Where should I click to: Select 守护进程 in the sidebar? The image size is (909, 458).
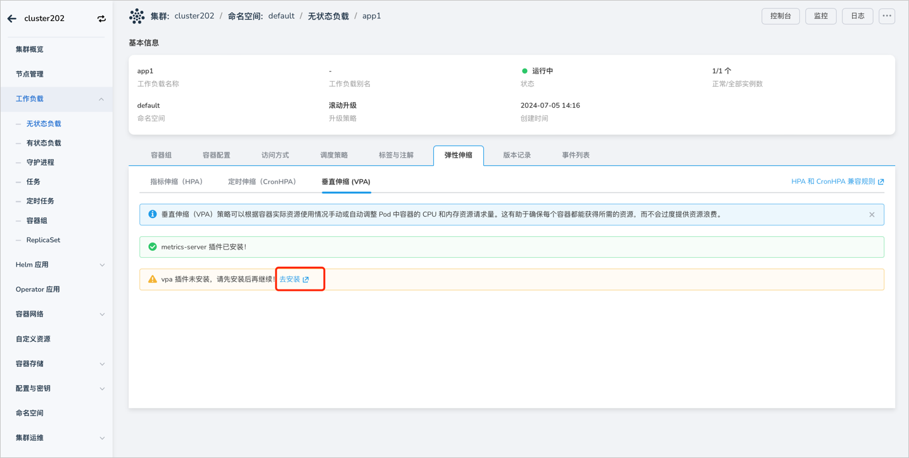[40, 162]
